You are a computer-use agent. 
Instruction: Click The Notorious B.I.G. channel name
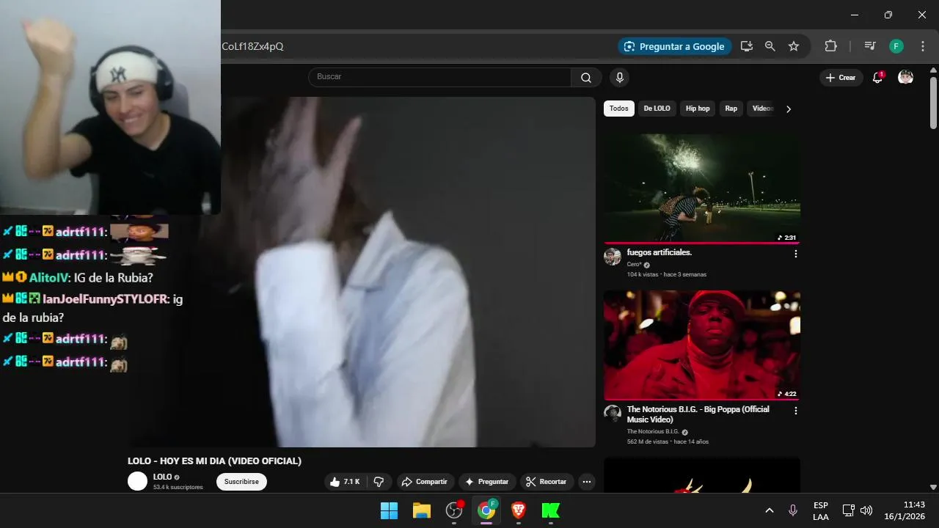click(653, 432)
